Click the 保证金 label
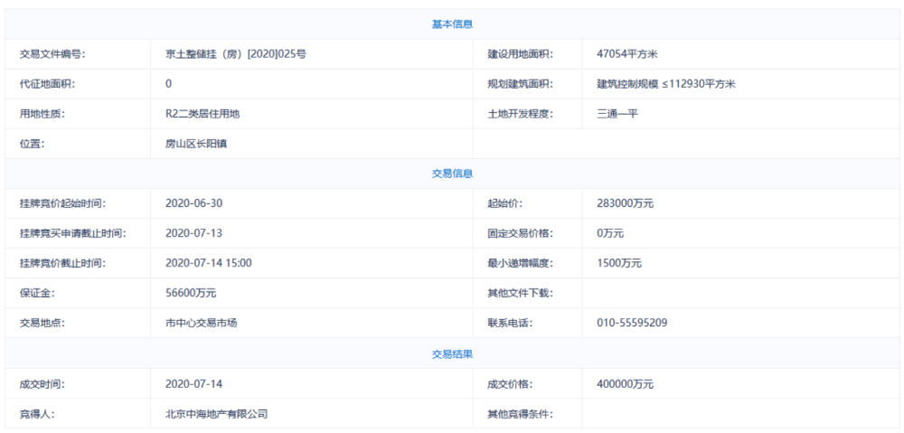Image resolution: width=904 pixels, height=433 pixels. point(37,294)
